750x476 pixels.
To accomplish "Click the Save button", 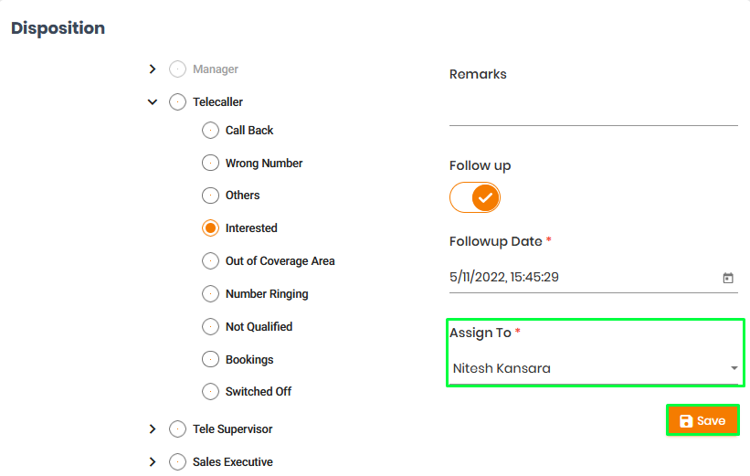I will [x=702, y=420].
